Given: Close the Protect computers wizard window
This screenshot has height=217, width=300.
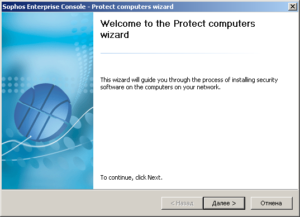Looking at the screenshot, I should (x=293, y=7).
